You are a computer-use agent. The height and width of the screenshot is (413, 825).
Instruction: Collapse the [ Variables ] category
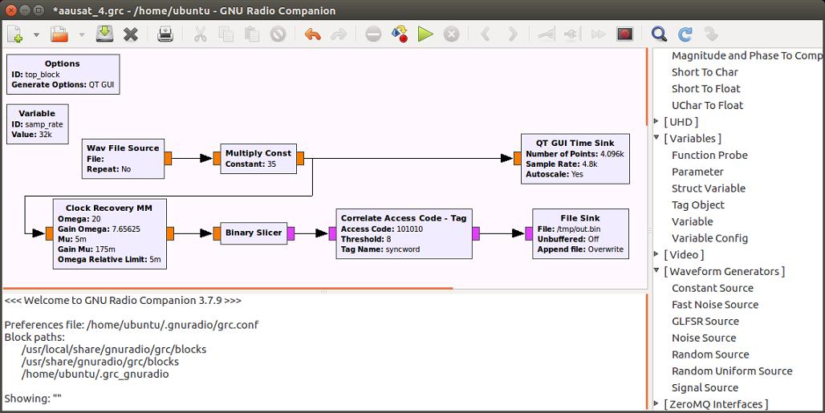click(656, 138)
